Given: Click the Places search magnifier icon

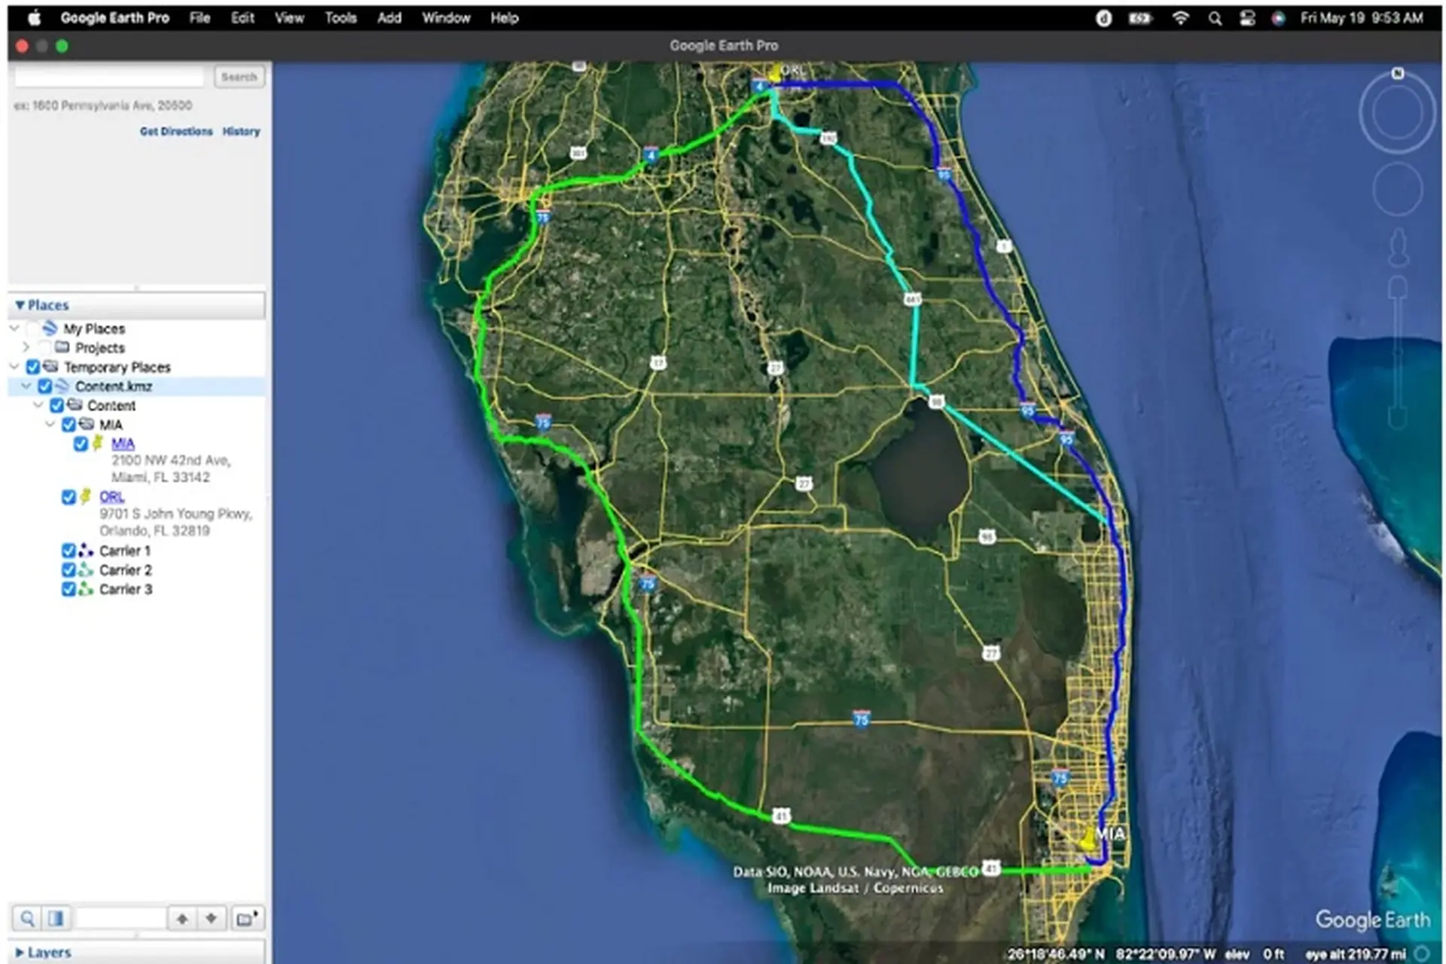Looking at the screenshot, I should click(28, 918).
